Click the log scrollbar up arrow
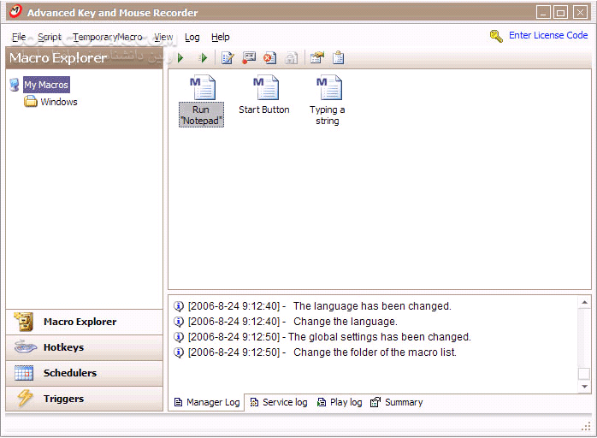 pos(584,303)
